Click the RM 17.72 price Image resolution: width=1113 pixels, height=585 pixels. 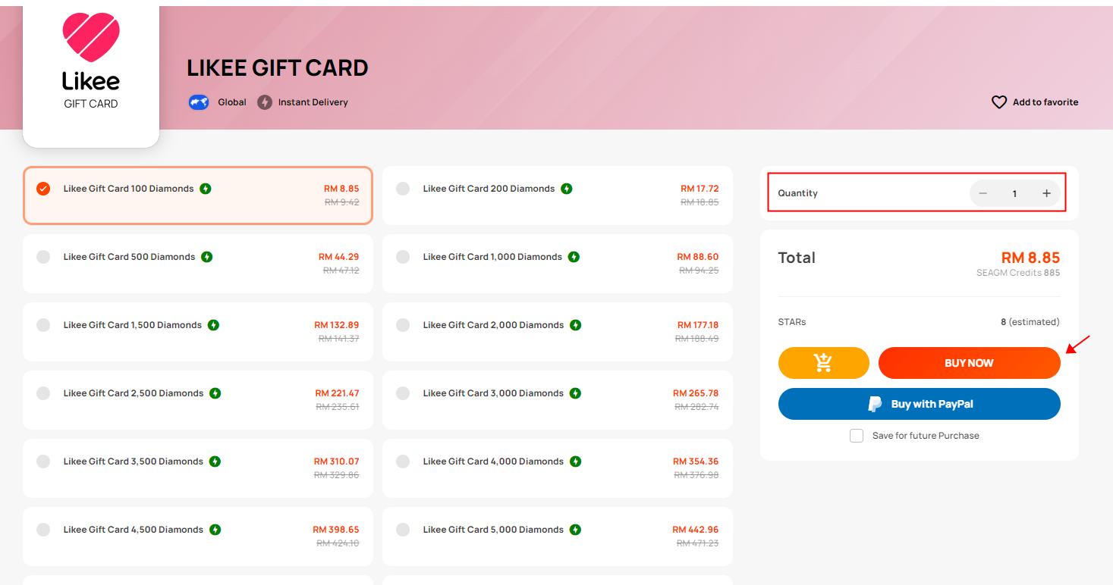click(x=700, y=189)
